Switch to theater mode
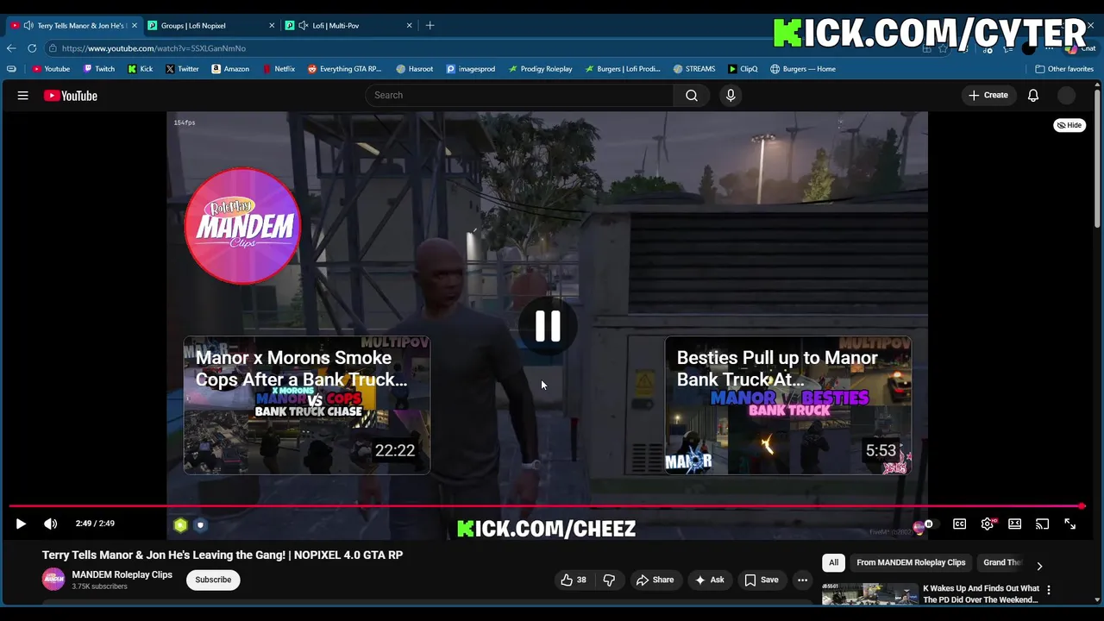Viewport: 1104px width, 621px height. pyautogui.click(x=1015, y=524)
